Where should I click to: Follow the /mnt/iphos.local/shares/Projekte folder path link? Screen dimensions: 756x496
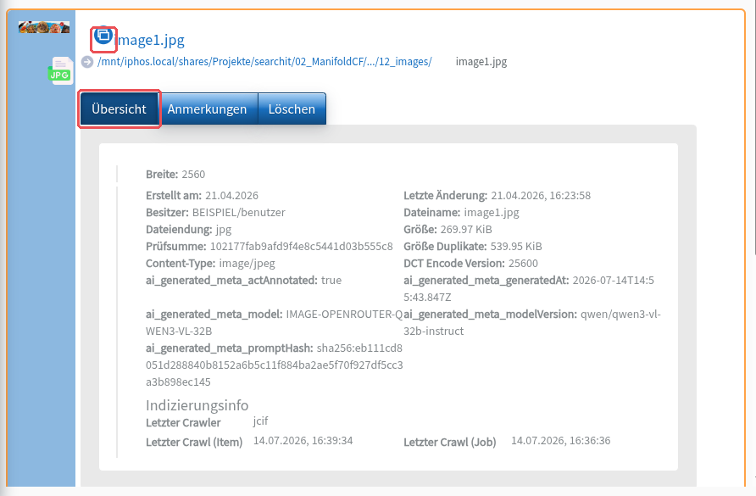coord(264,62)
